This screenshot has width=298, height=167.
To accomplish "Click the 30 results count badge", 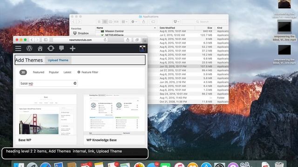I will coord(23,72).
